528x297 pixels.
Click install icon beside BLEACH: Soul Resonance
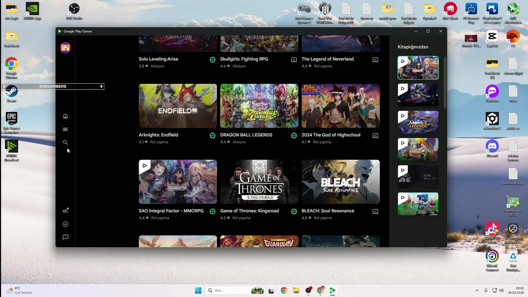click(375, 211)
